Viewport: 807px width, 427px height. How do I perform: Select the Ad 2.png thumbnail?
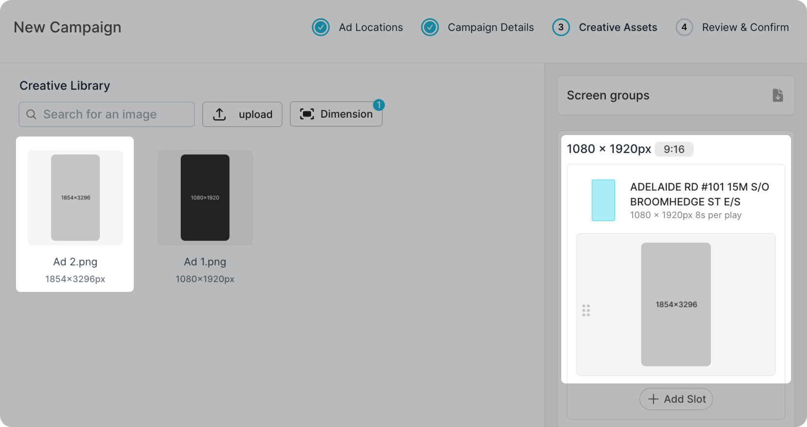[x=75, y=198]
